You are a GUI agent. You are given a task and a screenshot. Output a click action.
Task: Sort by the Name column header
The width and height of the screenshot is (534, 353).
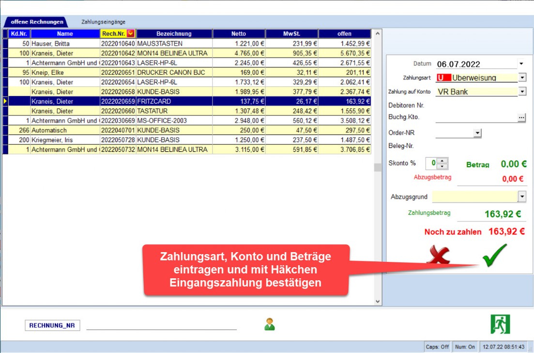[x=64, y=33]
